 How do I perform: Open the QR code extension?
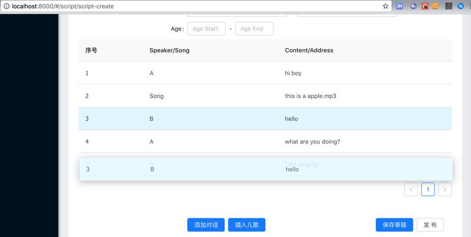449,6
